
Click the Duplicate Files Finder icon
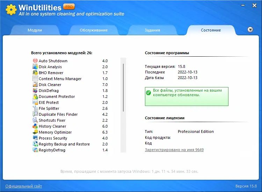35,114
